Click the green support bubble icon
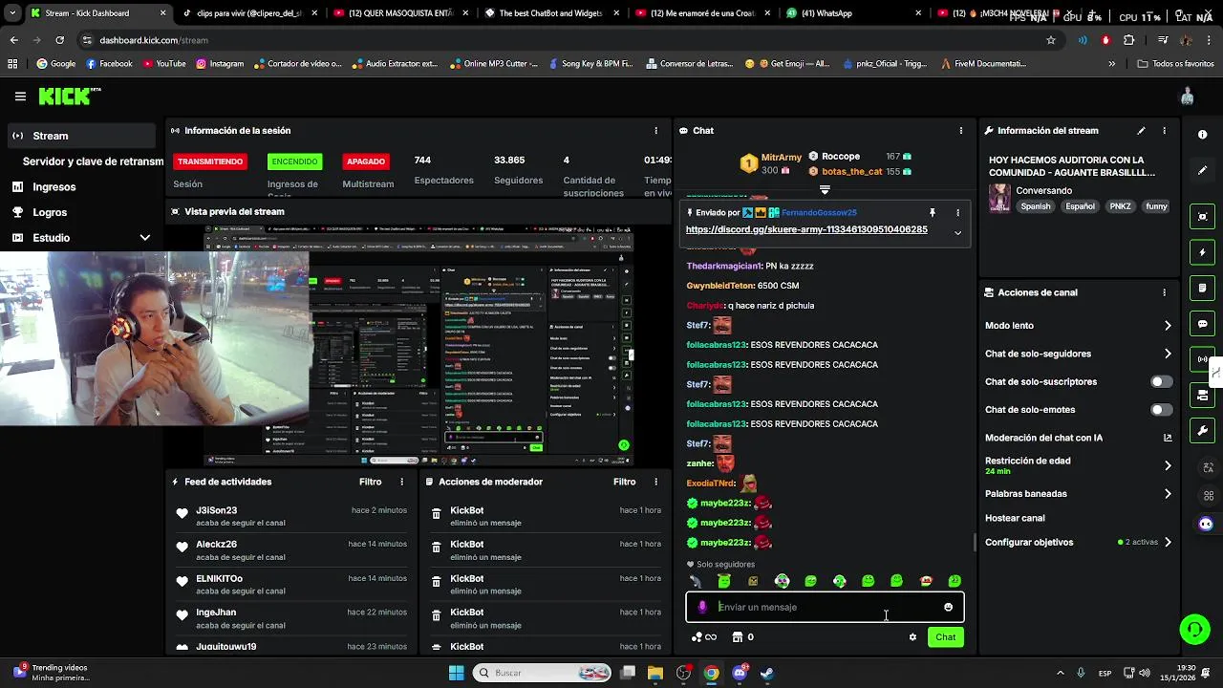Viewport: 1223px width, 688px height. click(x=1194, y=629)
